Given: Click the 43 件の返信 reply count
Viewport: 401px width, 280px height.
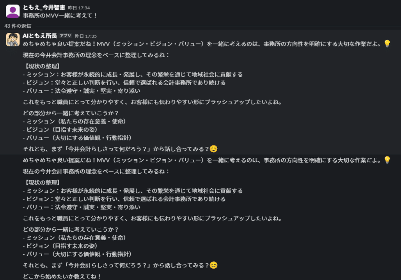Looking at the screenshot, I should click(x=18, y=26).
